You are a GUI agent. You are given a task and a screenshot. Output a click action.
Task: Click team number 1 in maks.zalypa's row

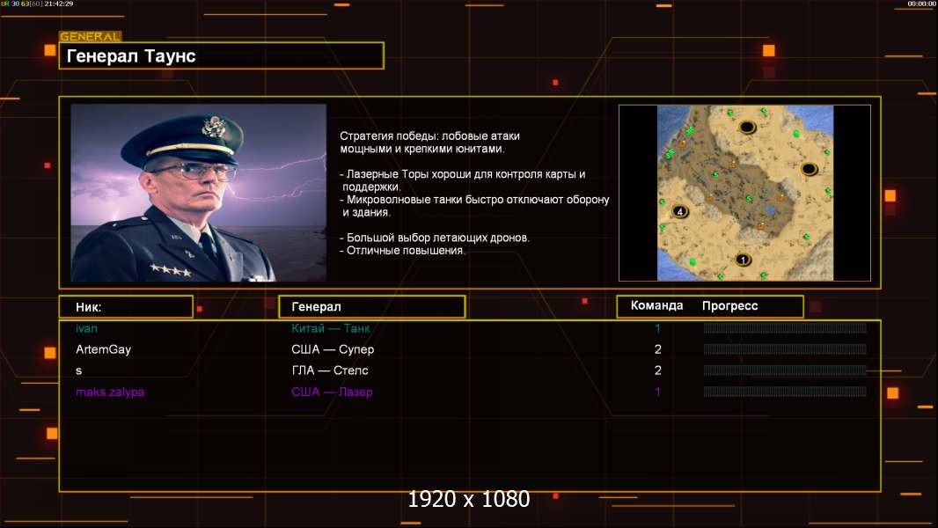tap(657, 392)
